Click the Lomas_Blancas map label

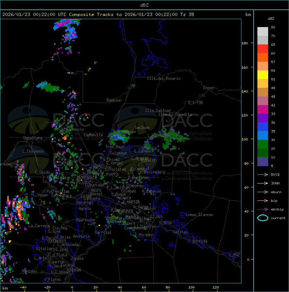[199, 215]
